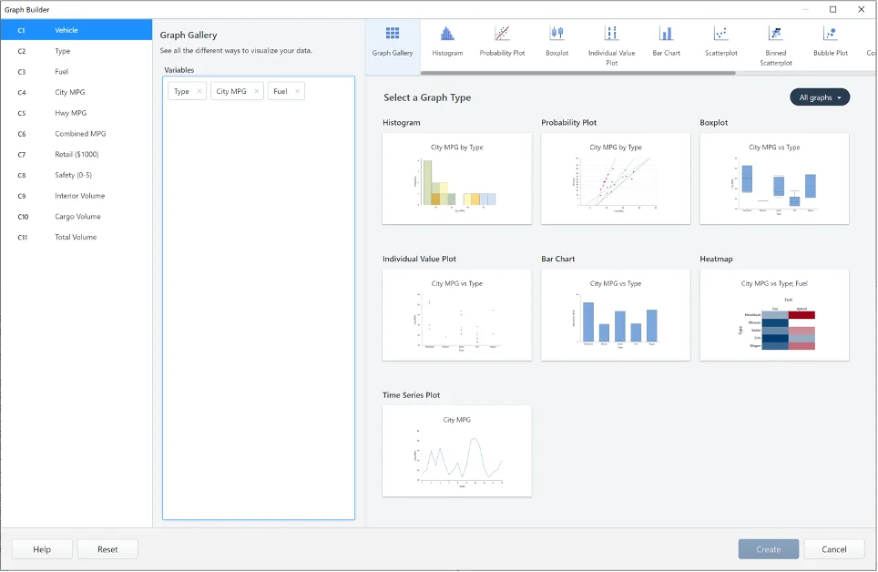This screenshot has width=878, height=572.
Task: Choose the Boxplot City MPG vs Type thumbnail
Action: 774,179
